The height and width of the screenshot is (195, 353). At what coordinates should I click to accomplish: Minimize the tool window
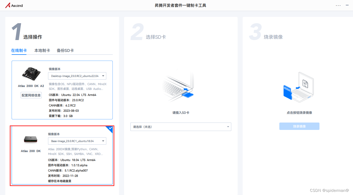click(x=347, y=5)
